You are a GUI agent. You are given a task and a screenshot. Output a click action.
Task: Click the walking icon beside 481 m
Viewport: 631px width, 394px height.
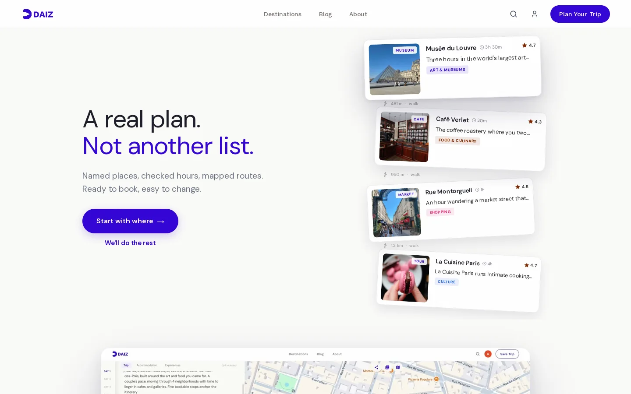[x=385, y=104]
